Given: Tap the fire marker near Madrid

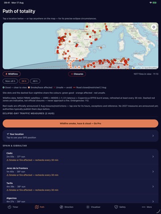Looking at the screenshot, I should (x=76, y=46).
